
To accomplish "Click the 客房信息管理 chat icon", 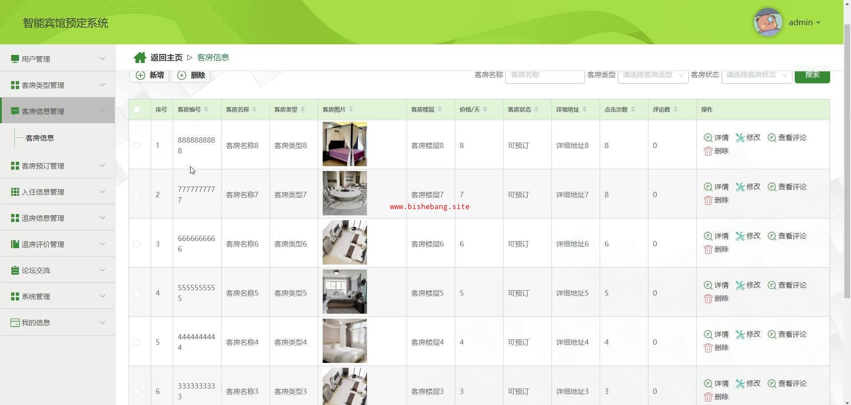I will [x=15, y=111].
